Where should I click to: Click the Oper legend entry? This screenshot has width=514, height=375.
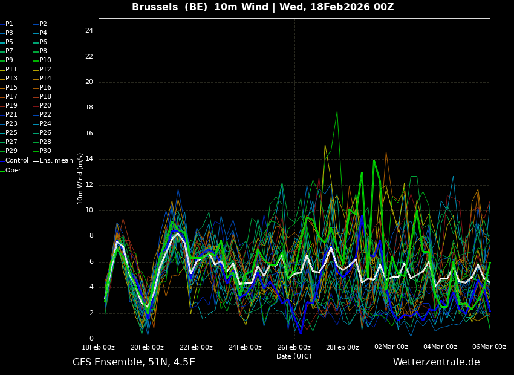[13, 171]
